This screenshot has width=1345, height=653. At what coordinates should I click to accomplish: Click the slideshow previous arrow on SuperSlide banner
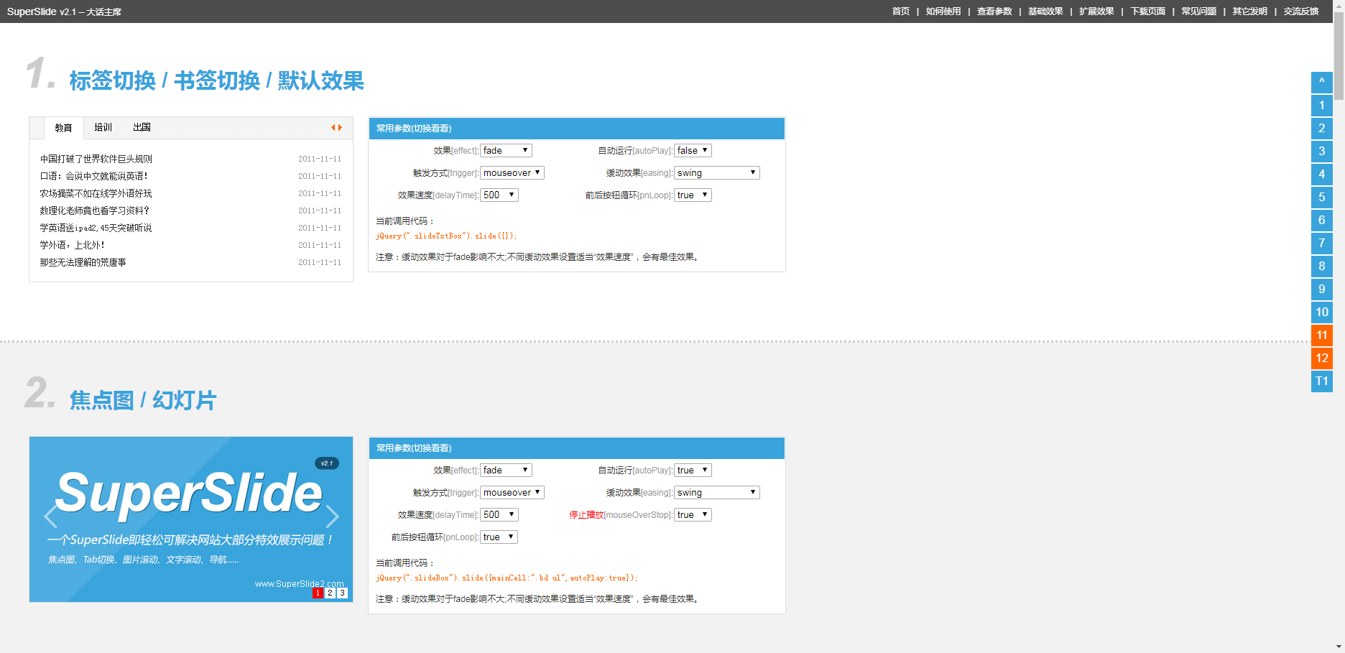(50, 516)
